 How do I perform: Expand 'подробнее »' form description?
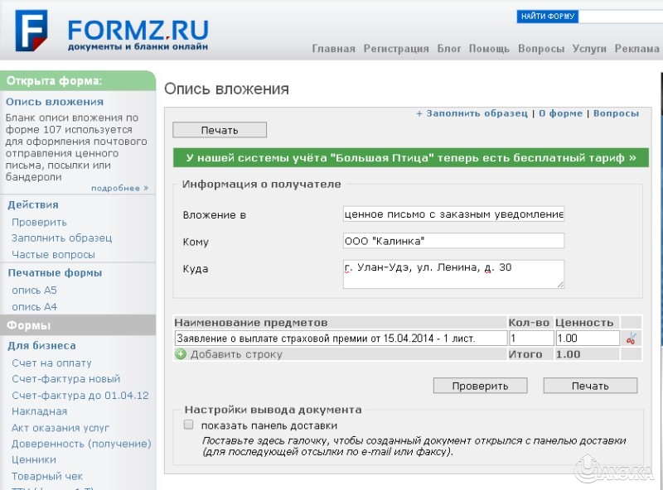pyautogui.click(x=119, y=188)
